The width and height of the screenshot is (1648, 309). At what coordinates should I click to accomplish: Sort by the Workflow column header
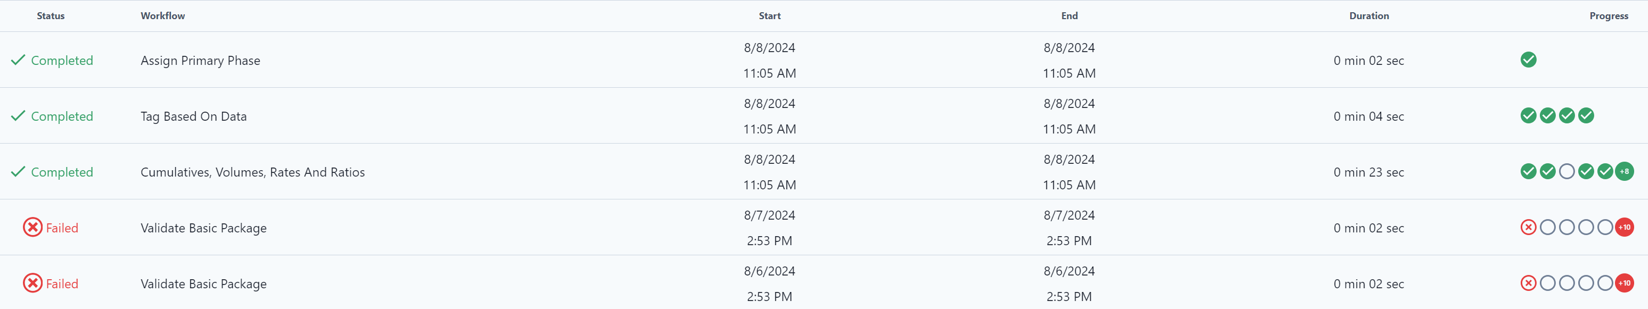point(163,16)
